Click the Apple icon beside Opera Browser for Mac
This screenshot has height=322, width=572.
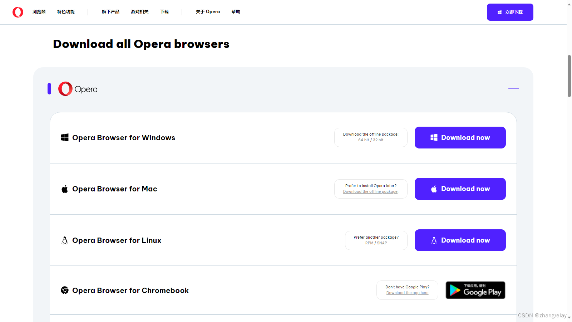65,189
